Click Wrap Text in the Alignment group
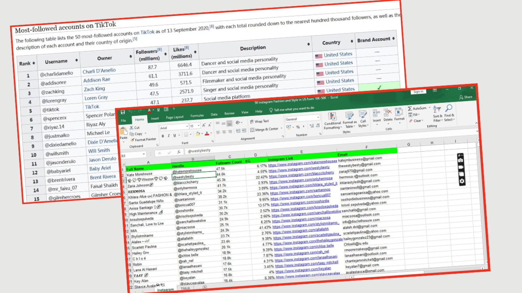Screen dimensions: 522x293 (259, 122)
